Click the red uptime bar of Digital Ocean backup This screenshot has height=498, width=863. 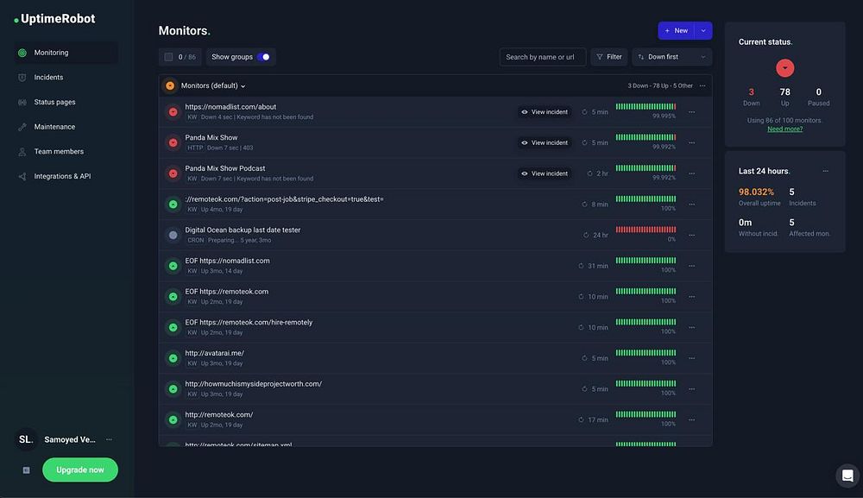tap(646, 230)
